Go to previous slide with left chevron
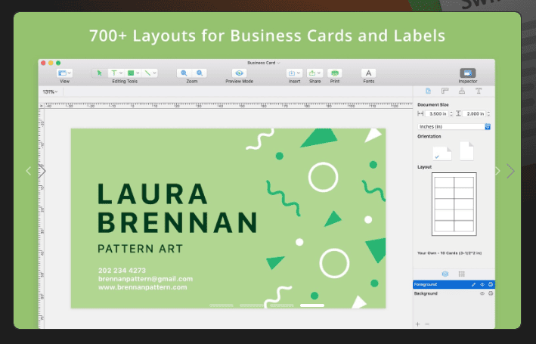The width and height of the screenshot is (536, 344). click(x=29, y=171)
